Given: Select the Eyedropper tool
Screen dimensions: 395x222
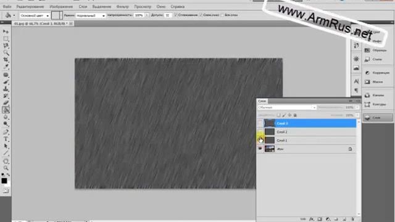Looking at the screenshot, I should point(6,67).
